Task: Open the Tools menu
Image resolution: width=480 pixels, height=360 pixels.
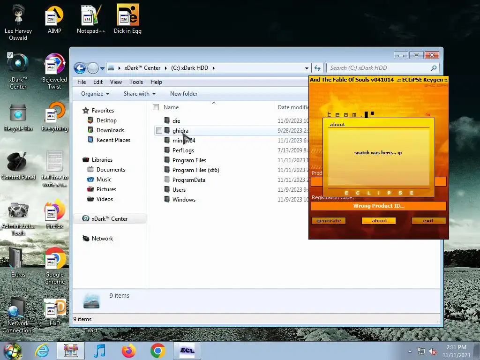Action: click(136, 82)
